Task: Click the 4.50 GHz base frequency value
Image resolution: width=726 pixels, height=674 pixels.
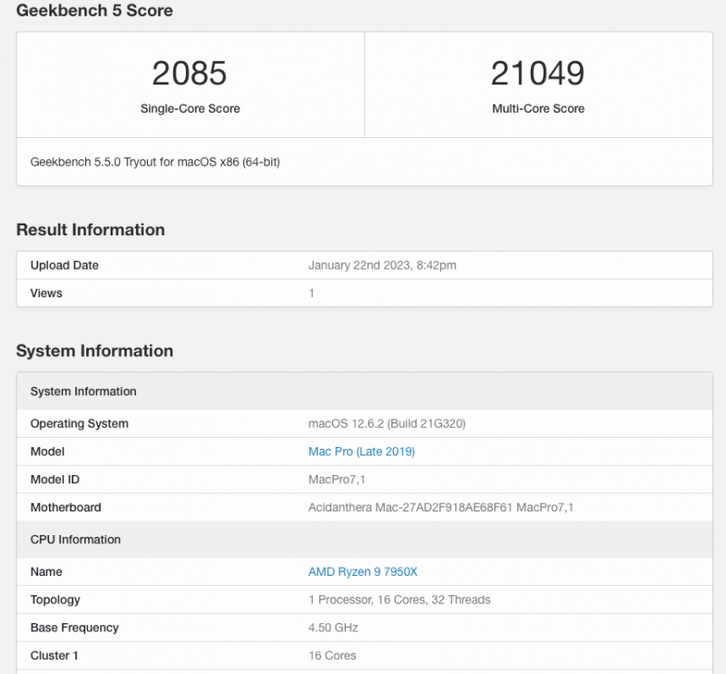Action: pos(333,628)
